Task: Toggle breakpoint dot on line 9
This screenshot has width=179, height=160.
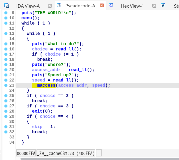Action: click(6, 13)
